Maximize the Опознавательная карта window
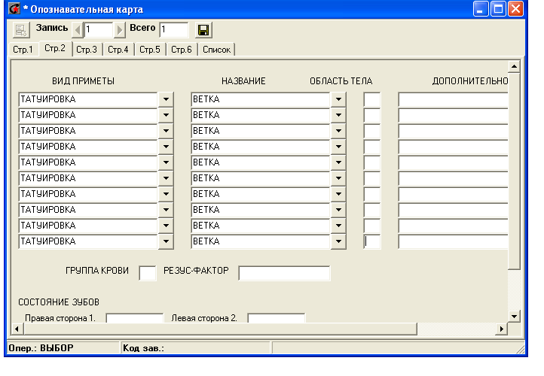 pyautogui.click(x=498, y=9)
